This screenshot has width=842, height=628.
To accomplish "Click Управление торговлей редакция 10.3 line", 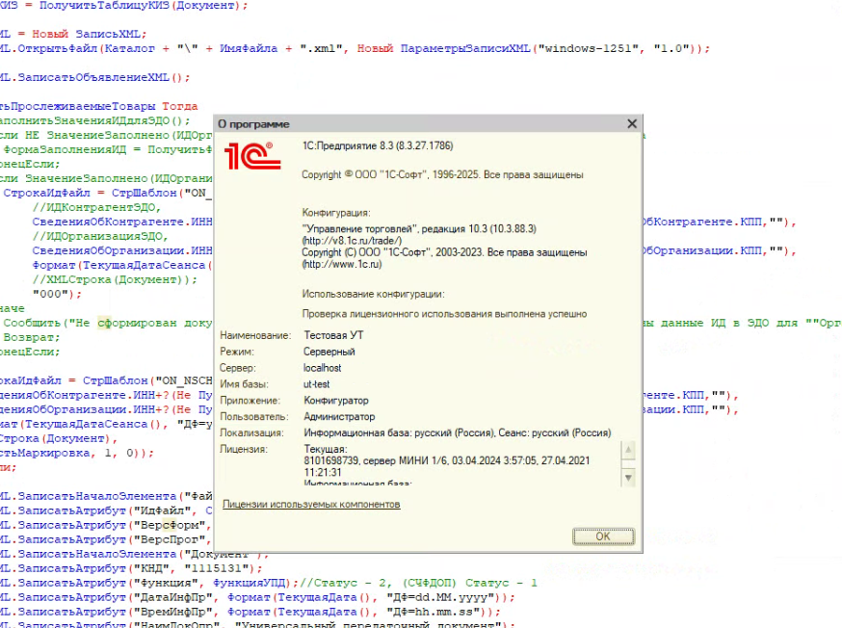I will point(419,228).
